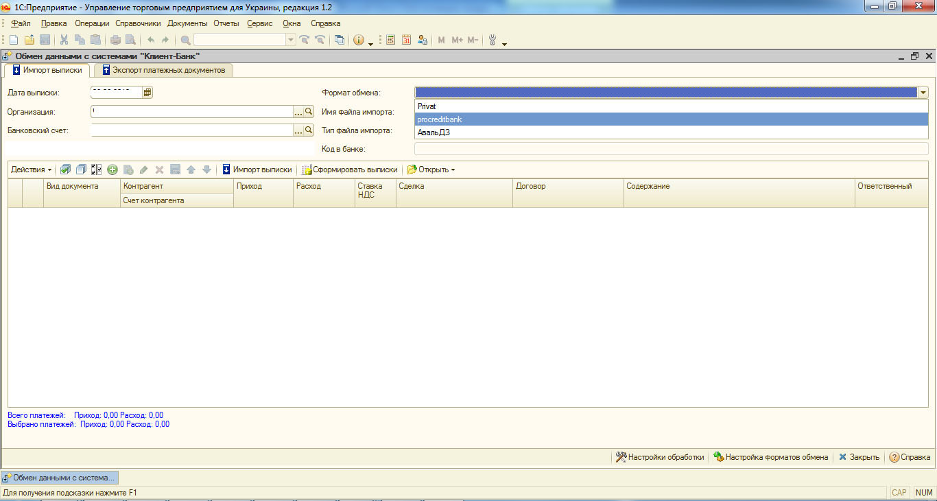Click the Redo arrow icon

165,40
